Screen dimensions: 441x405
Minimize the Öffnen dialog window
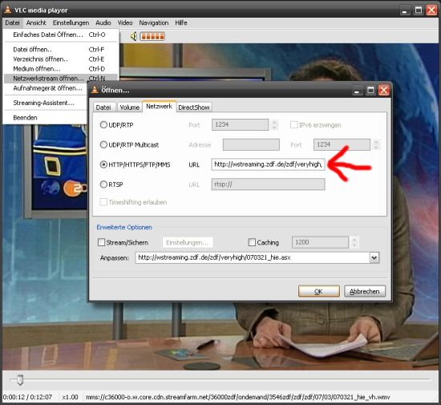click(357, 91)
